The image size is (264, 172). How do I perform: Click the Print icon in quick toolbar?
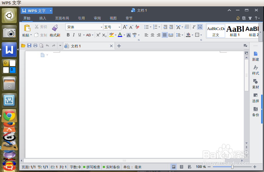[35, 46]
